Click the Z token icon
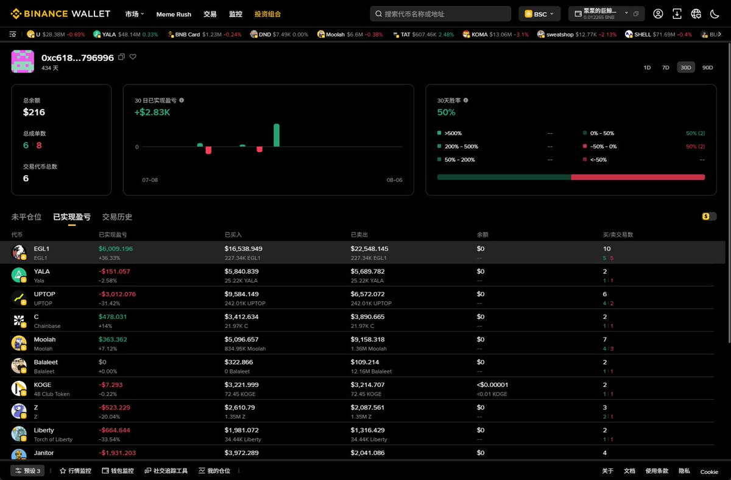 (x=19, y=411)
